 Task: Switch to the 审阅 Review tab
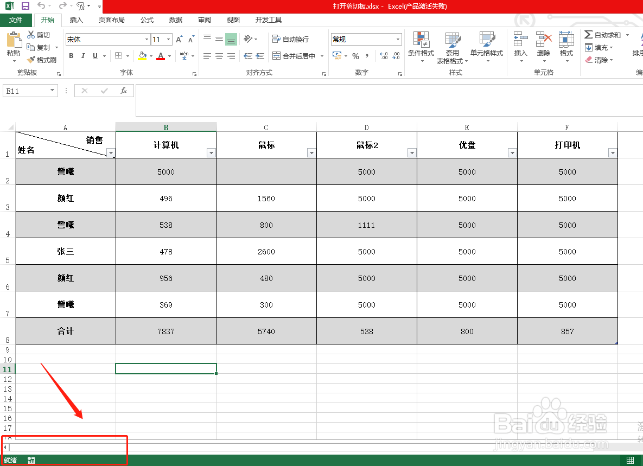(x=204, y=20)
